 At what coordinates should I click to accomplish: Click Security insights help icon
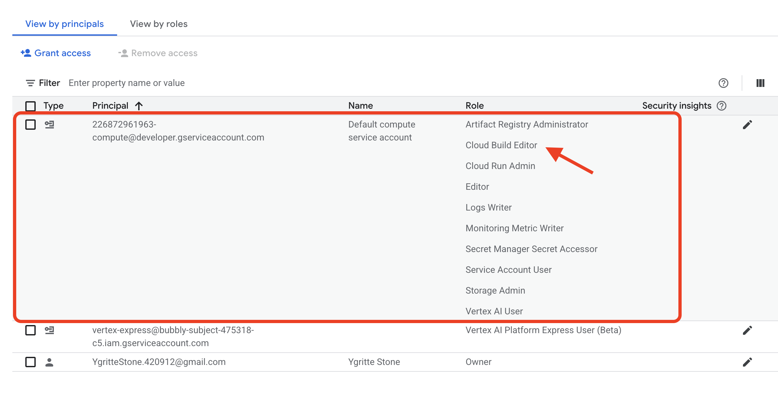coord(722,106)
